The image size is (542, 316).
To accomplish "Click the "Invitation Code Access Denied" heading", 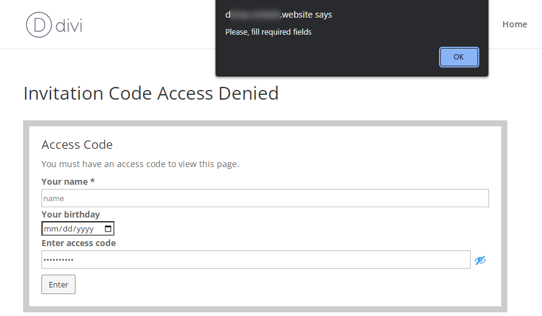I will click(151, 94).
